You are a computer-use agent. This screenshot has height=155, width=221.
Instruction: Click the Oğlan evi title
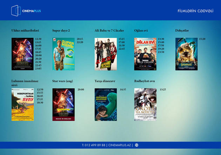(141, 31)
